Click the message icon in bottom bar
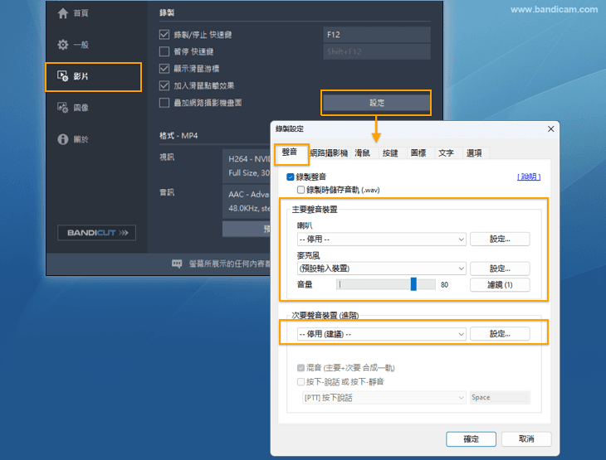 point(177,264)
